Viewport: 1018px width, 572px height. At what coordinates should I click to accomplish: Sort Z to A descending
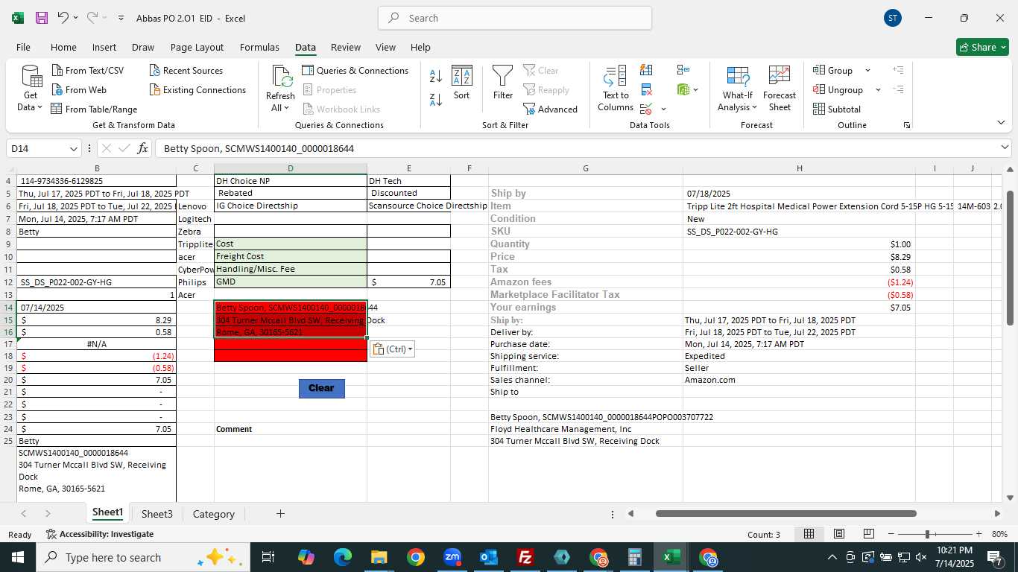tap(436, 99)
